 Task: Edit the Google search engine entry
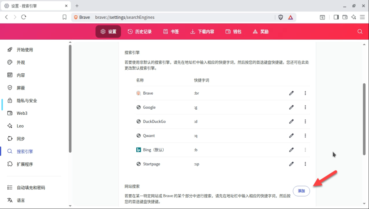pyautogui.click(x=291, y=107)
